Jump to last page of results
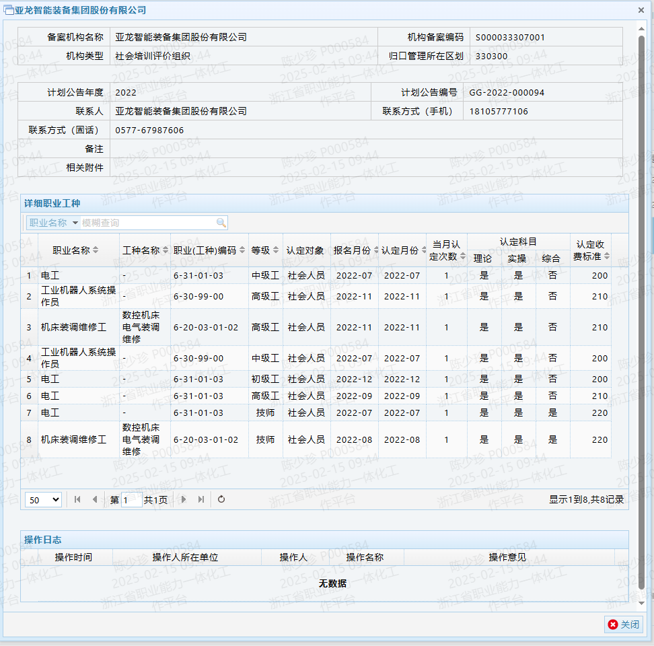Screen dimensions: 654x646 (201, 499)
